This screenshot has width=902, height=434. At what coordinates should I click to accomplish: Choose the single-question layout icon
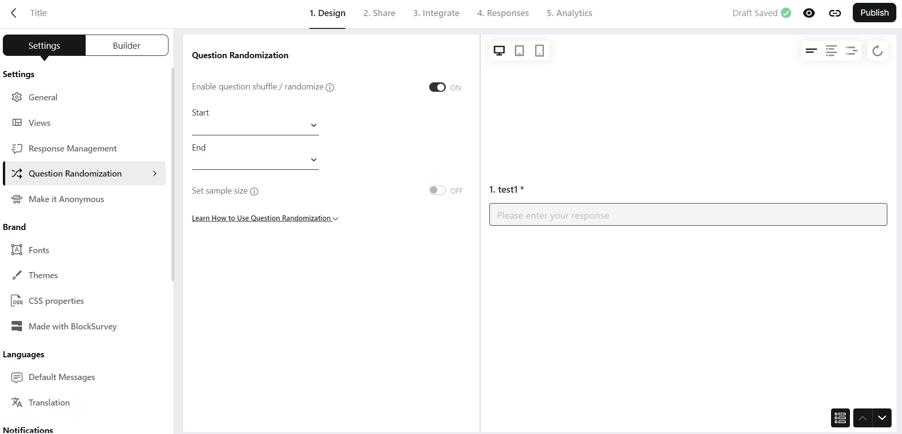[x=811, y=51]
